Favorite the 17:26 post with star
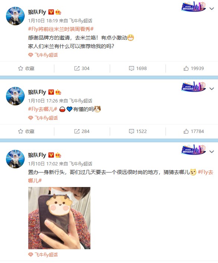 [26, 131]
